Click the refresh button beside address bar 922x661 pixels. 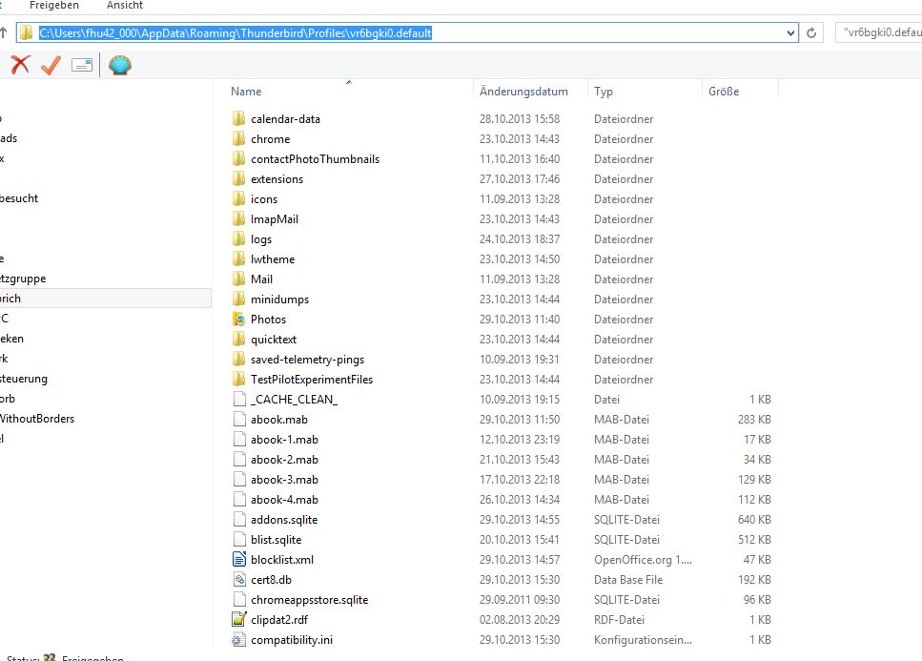click(x=811, y=33)
